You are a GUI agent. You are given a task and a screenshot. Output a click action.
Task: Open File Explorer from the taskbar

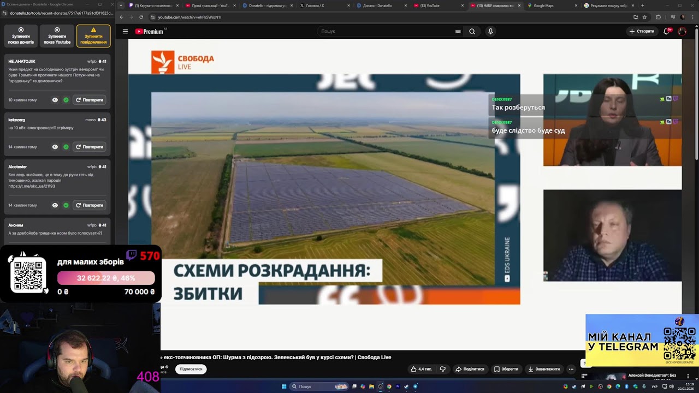click(x=372, y=386)
